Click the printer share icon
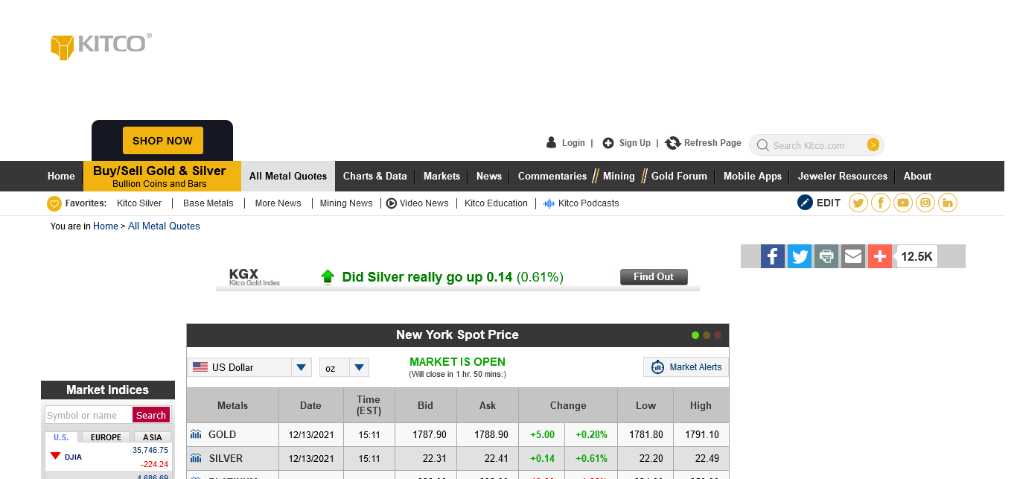 click(x=826, y=256)
